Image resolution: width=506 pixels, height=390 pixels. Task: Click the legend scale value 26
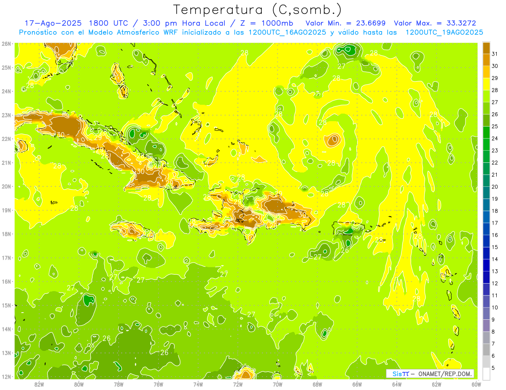point(495,114)
